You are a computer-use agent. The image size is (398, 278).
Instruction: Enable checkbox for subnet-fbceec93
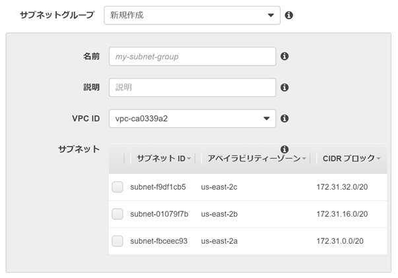pos(117,241)
